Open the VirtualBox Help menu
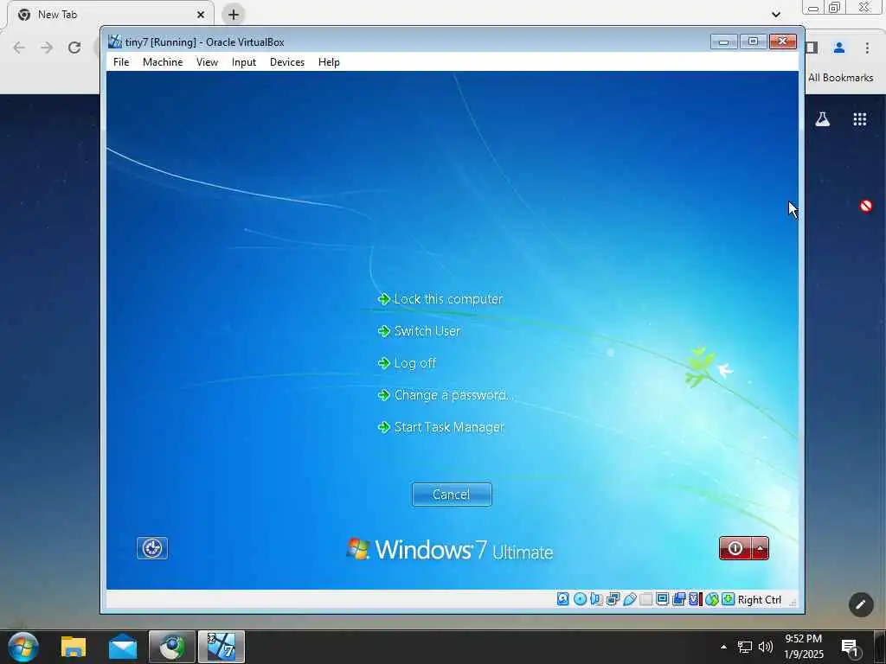886x664 pixels. (x=329, y=62)
